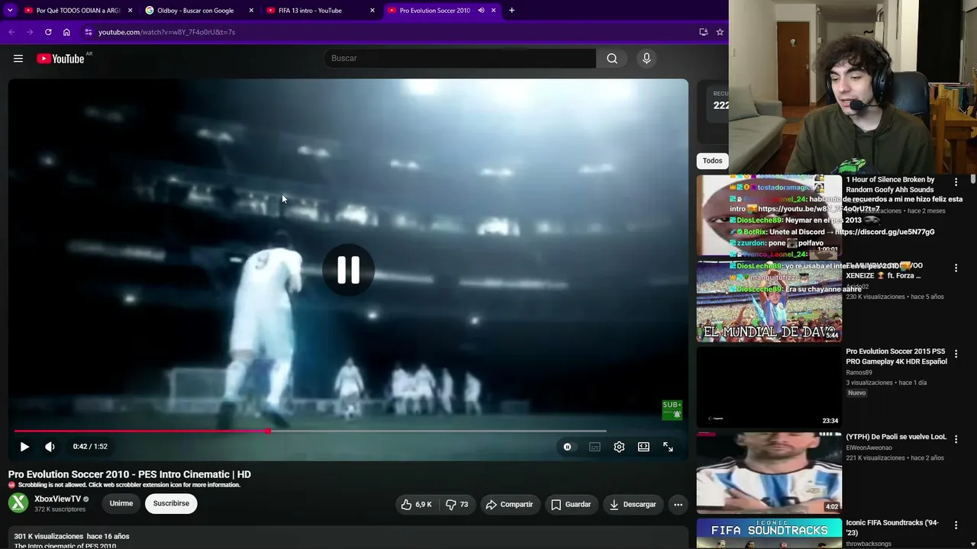The height and width of the screenshot is (549, 977).
Task: Open the Iconic FIFA Soundtracks thumbnail
Action: click(769, 534)
